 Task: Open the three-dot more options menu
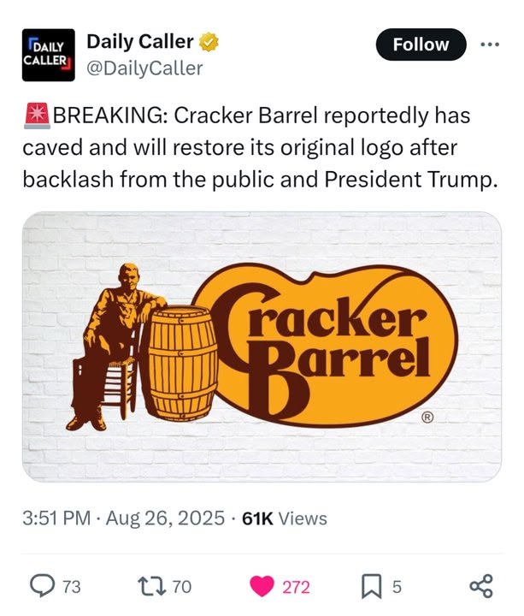tap(491, 44)
